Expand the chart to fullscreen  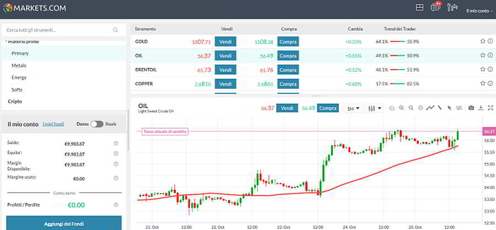click(x=490, y=108)
